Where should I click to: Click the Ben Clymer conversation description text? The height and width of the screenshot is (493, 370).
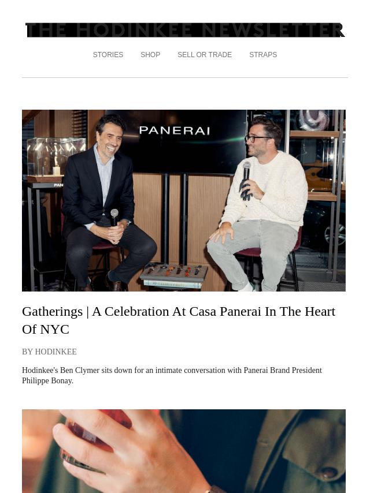coord(172,375)
